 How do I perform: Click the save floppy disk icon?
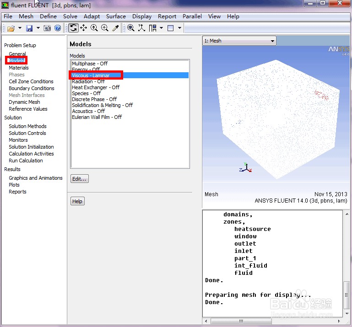click(x=29, y=28)
